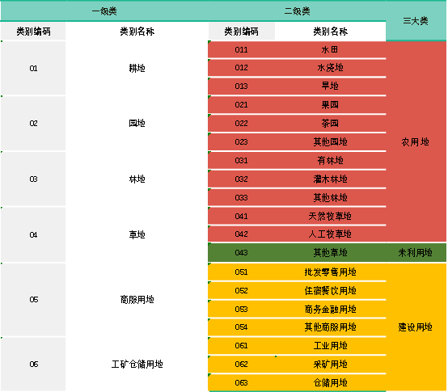Click code cell 032

242,179
